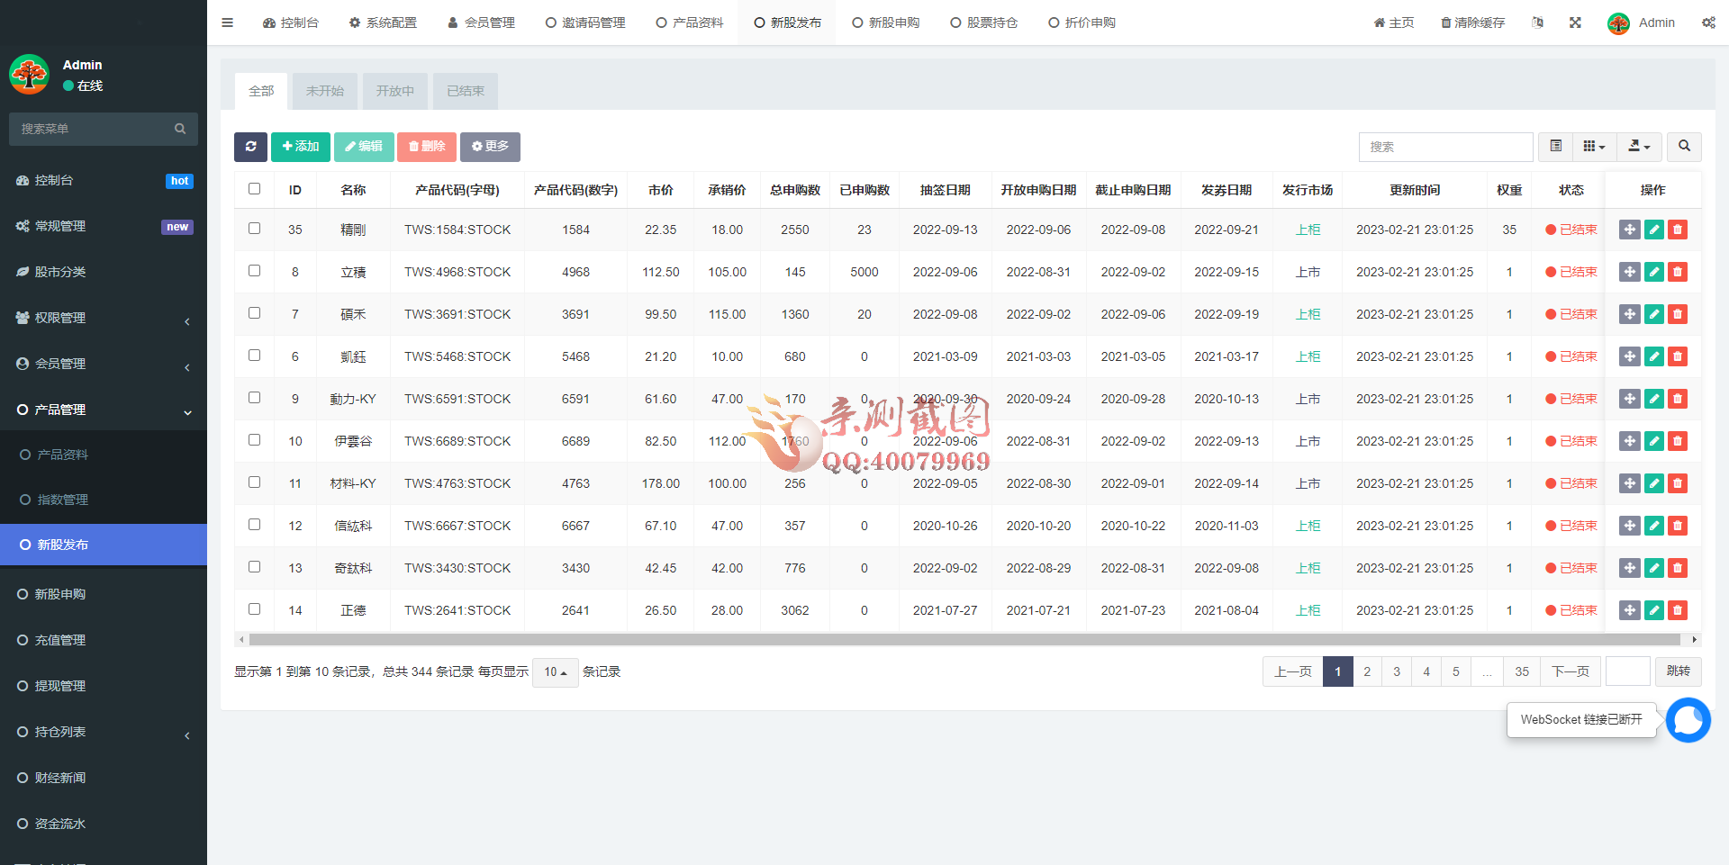Click the 添加 button
The width and height of the screenshot is (1729, 865).
coord(300,147)
